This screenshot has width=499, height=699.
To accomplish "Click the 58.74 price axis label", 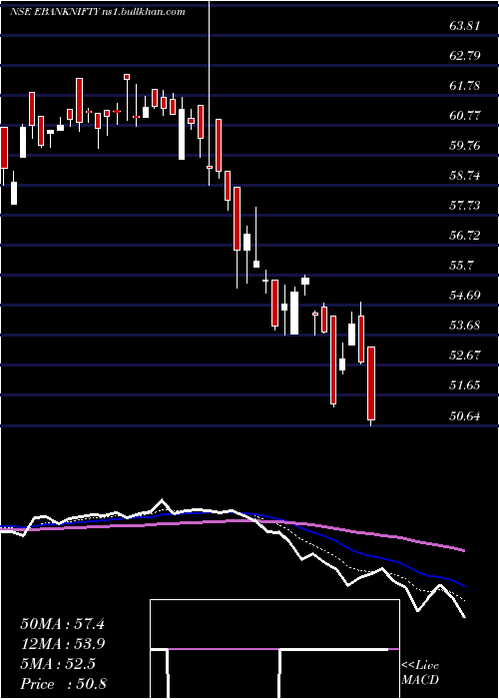I will [465, 176].
